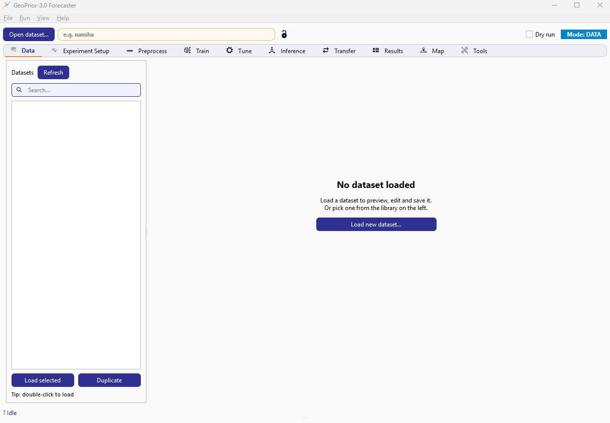
Task: Click the Mode: DATA badge
Action: (x=583, y=34)
